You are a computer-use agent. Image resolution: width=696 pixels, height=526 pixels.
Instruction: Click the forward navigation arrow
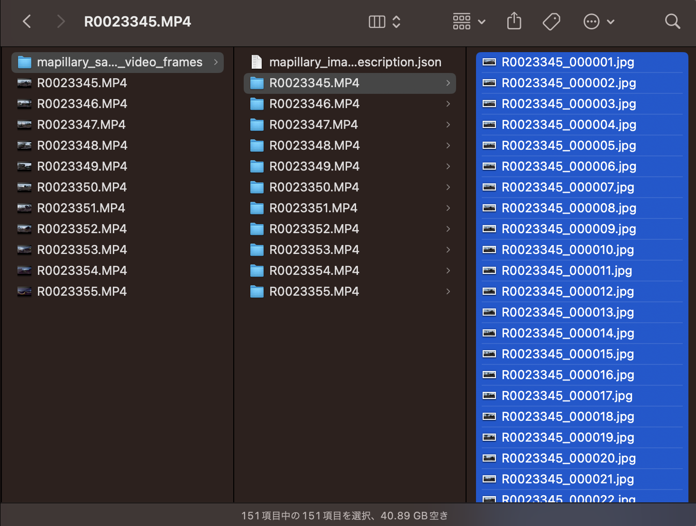61,21
